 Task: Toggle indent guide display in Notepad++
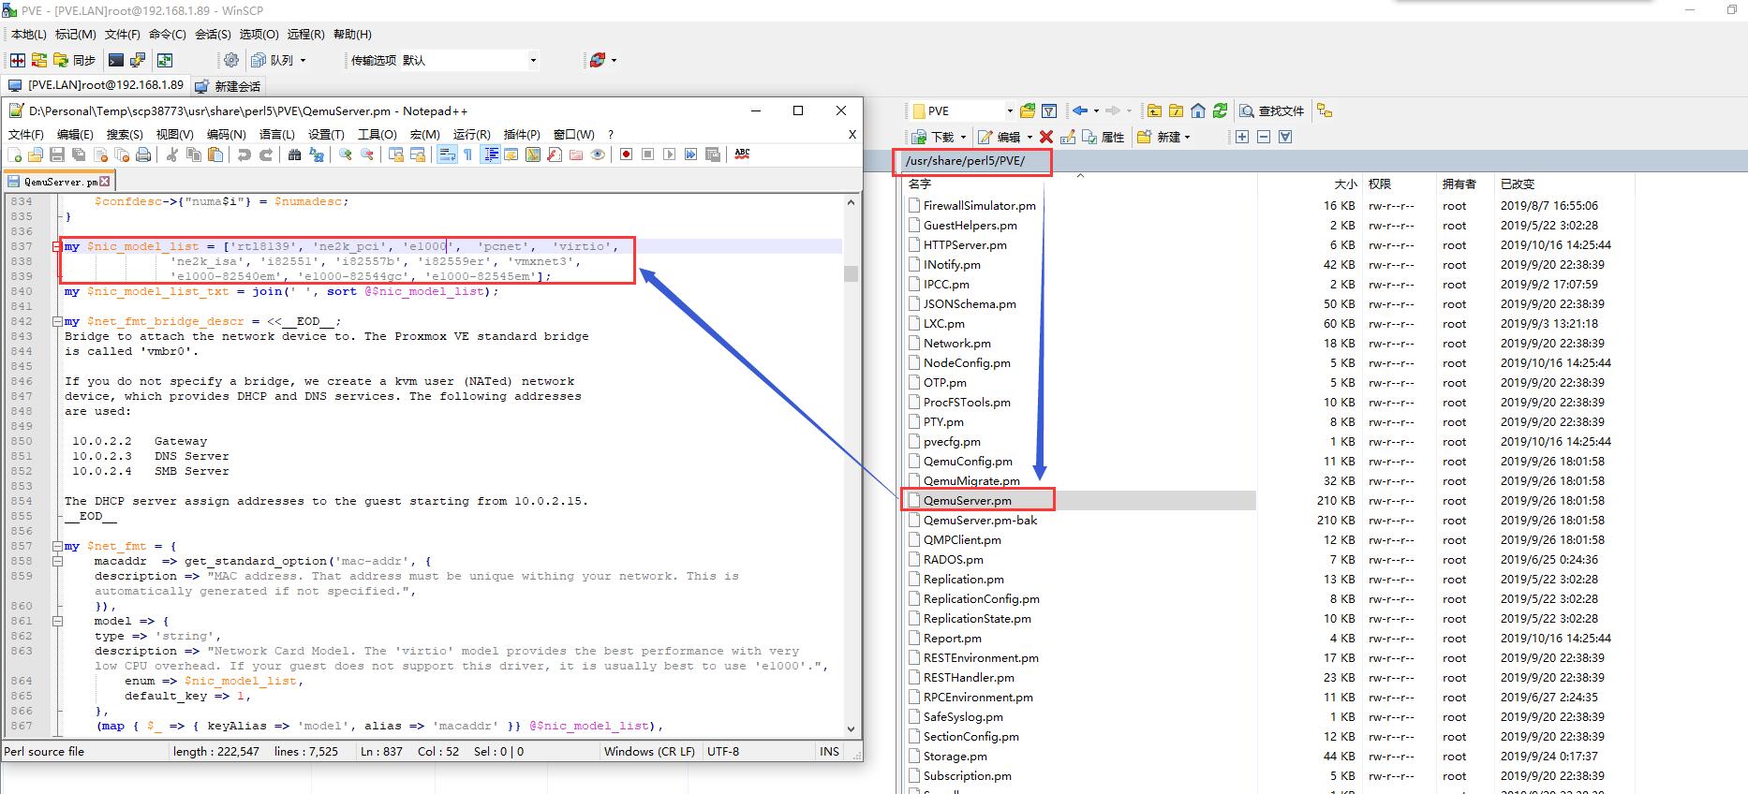pyautogui.click(x=490, y=154)
